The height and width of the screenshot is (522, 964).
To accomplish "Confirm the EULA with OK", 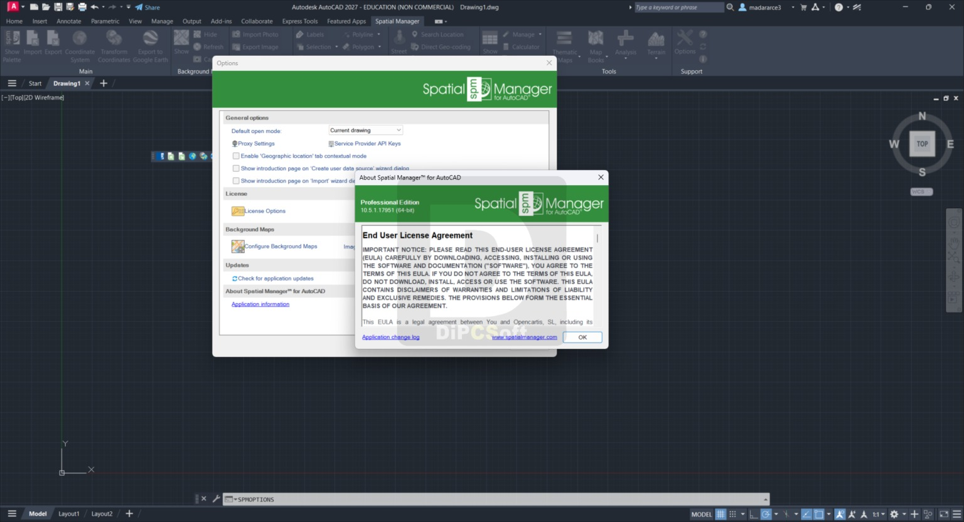I will point(582,337).
